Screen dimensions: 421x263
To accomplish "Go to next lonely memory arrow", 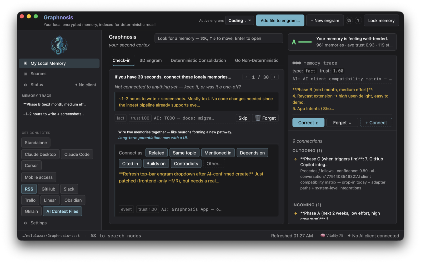I will click(275, 77).
